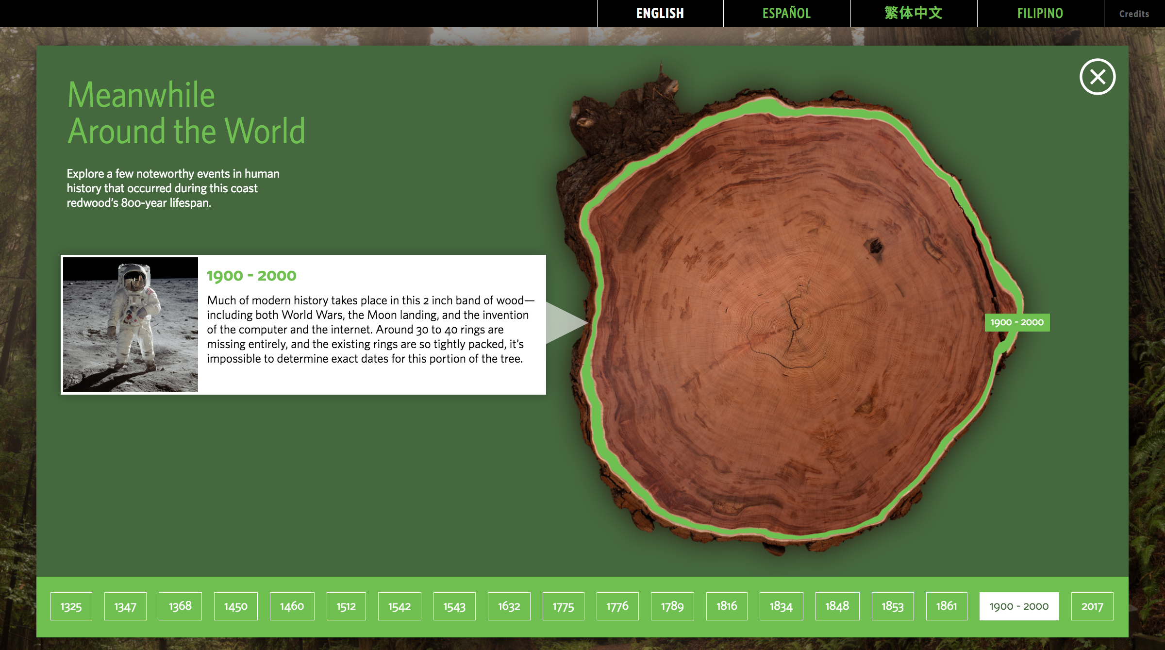Go to year 1861 on timeline
The height and width of the screenshot is (650, 1165).
[x=946, y=606]
